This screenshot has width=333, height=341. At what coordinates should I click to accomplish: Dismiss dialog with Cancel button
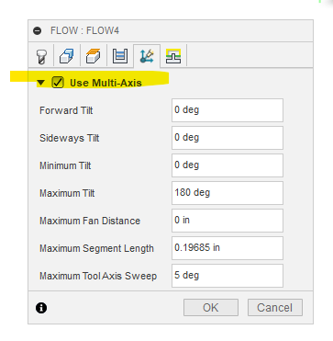click(x=275, y=307)
